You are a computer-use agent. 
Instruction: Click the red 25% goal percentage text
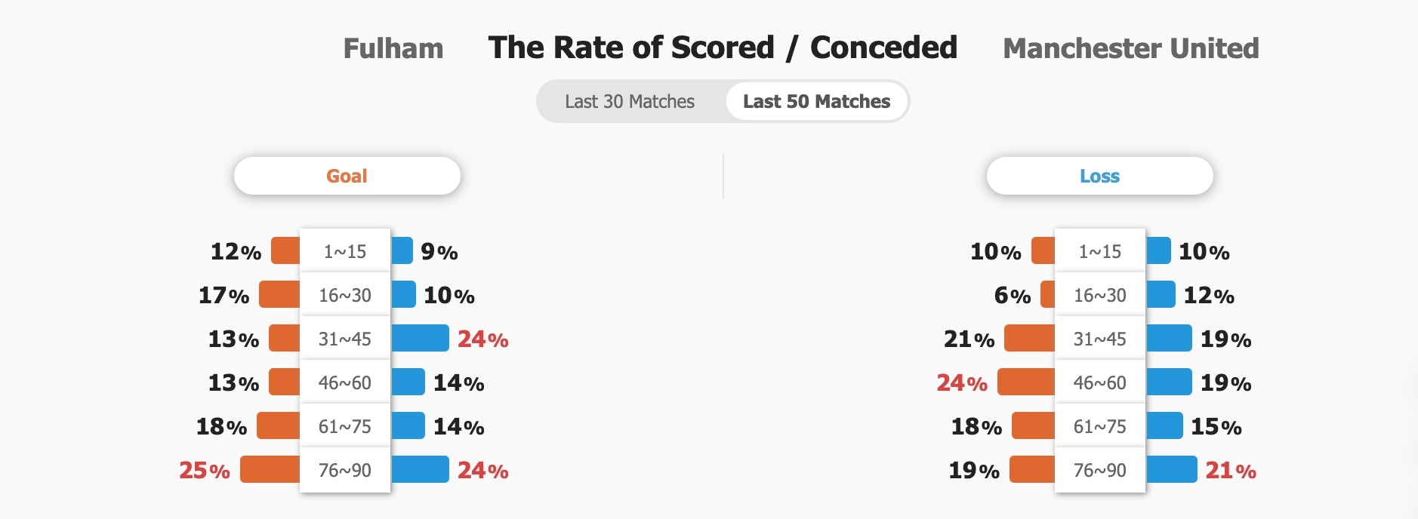click(205, 470)
